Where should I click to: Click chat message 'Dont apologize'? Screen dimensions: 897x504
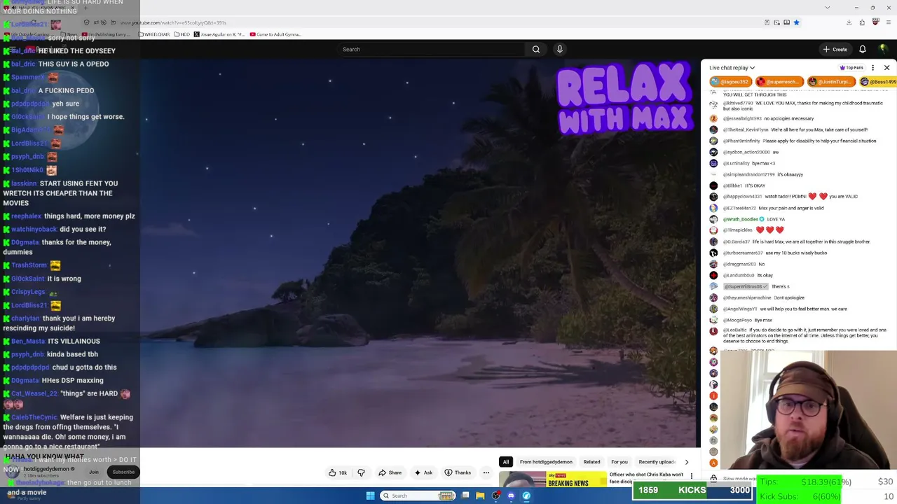[x=789, y=297]
